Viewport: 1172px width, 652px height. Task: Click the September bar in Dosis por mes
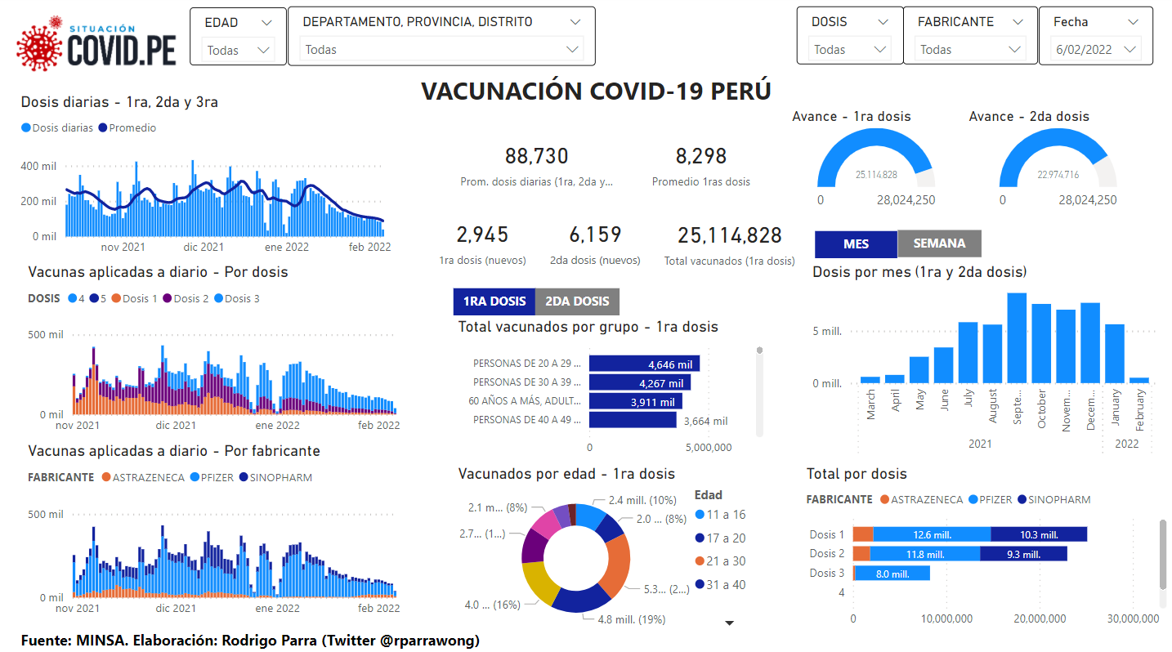1017,338
